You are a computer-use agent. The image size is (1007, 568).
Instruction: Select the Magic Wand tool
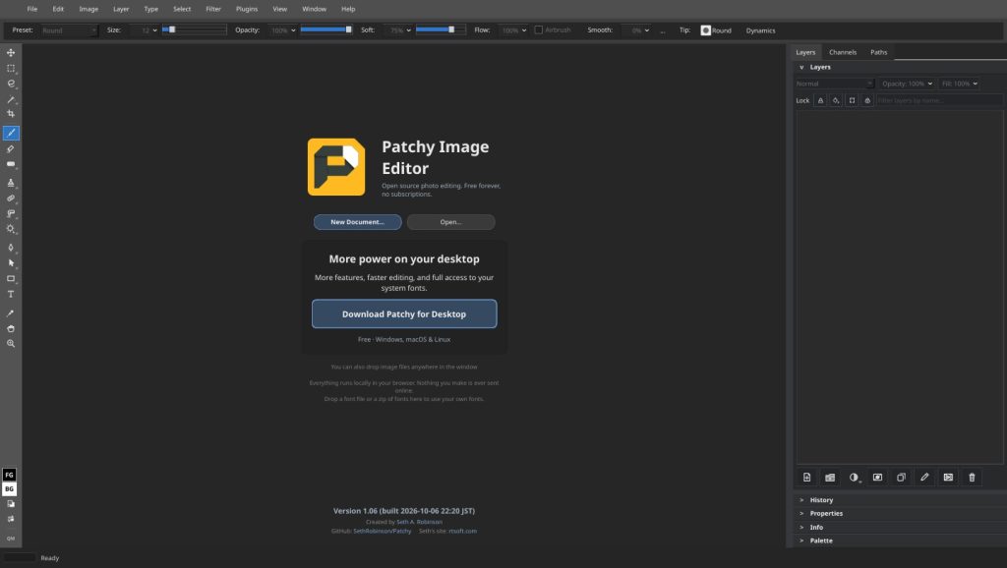11,99
